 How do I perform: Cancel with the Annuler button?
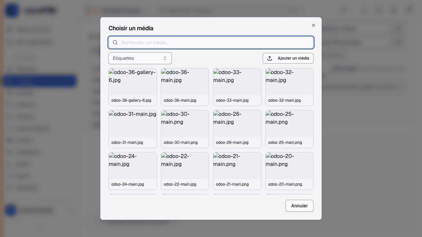(x=299, y=206)
